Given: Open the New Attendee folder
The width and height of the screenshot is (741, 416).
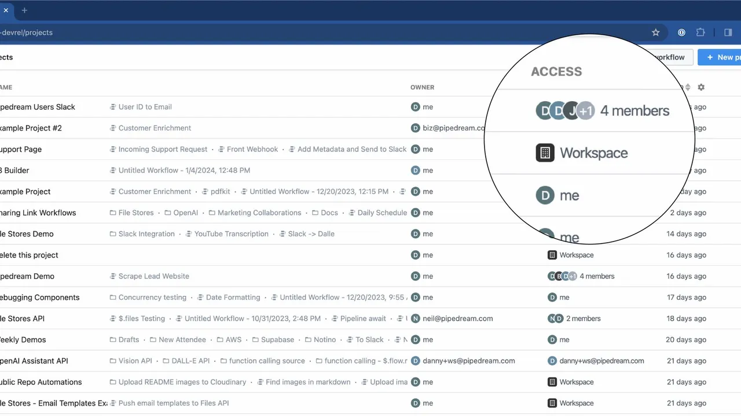Looking at the screenshot, I should coord(182,340).
